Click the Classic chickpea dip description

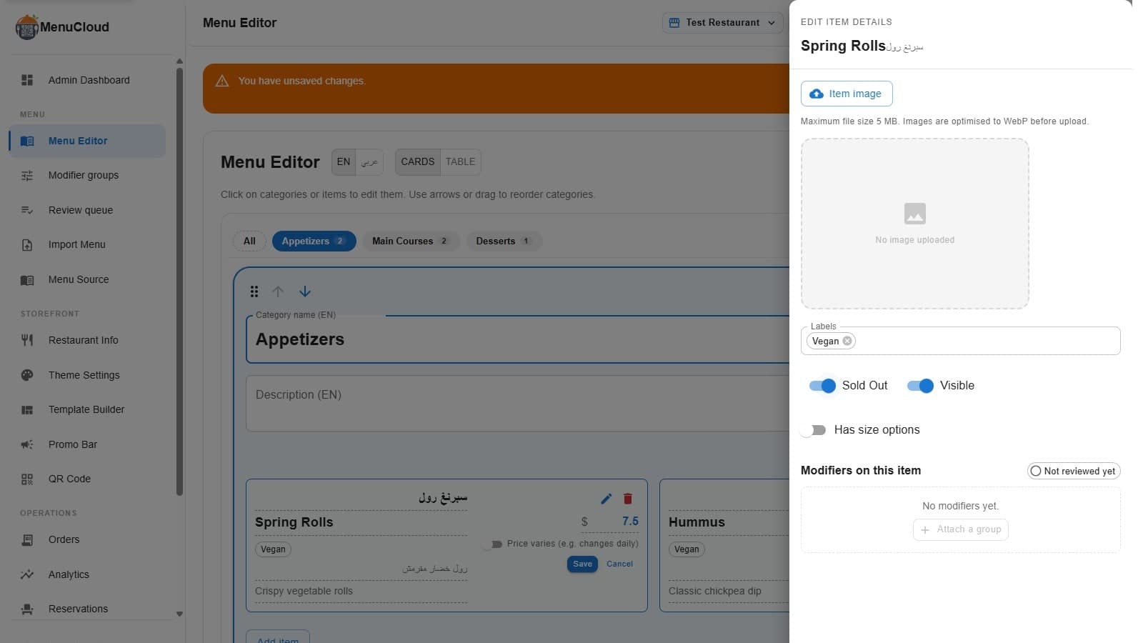pos(715,591)
